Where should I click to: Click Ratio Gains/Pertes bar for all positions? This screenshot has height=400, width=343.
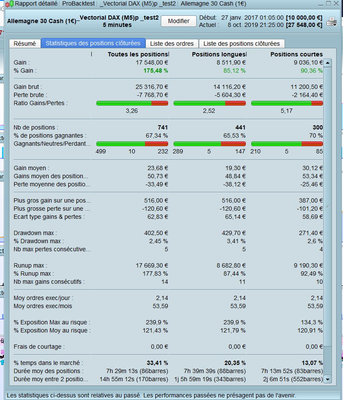click(132, 103)
